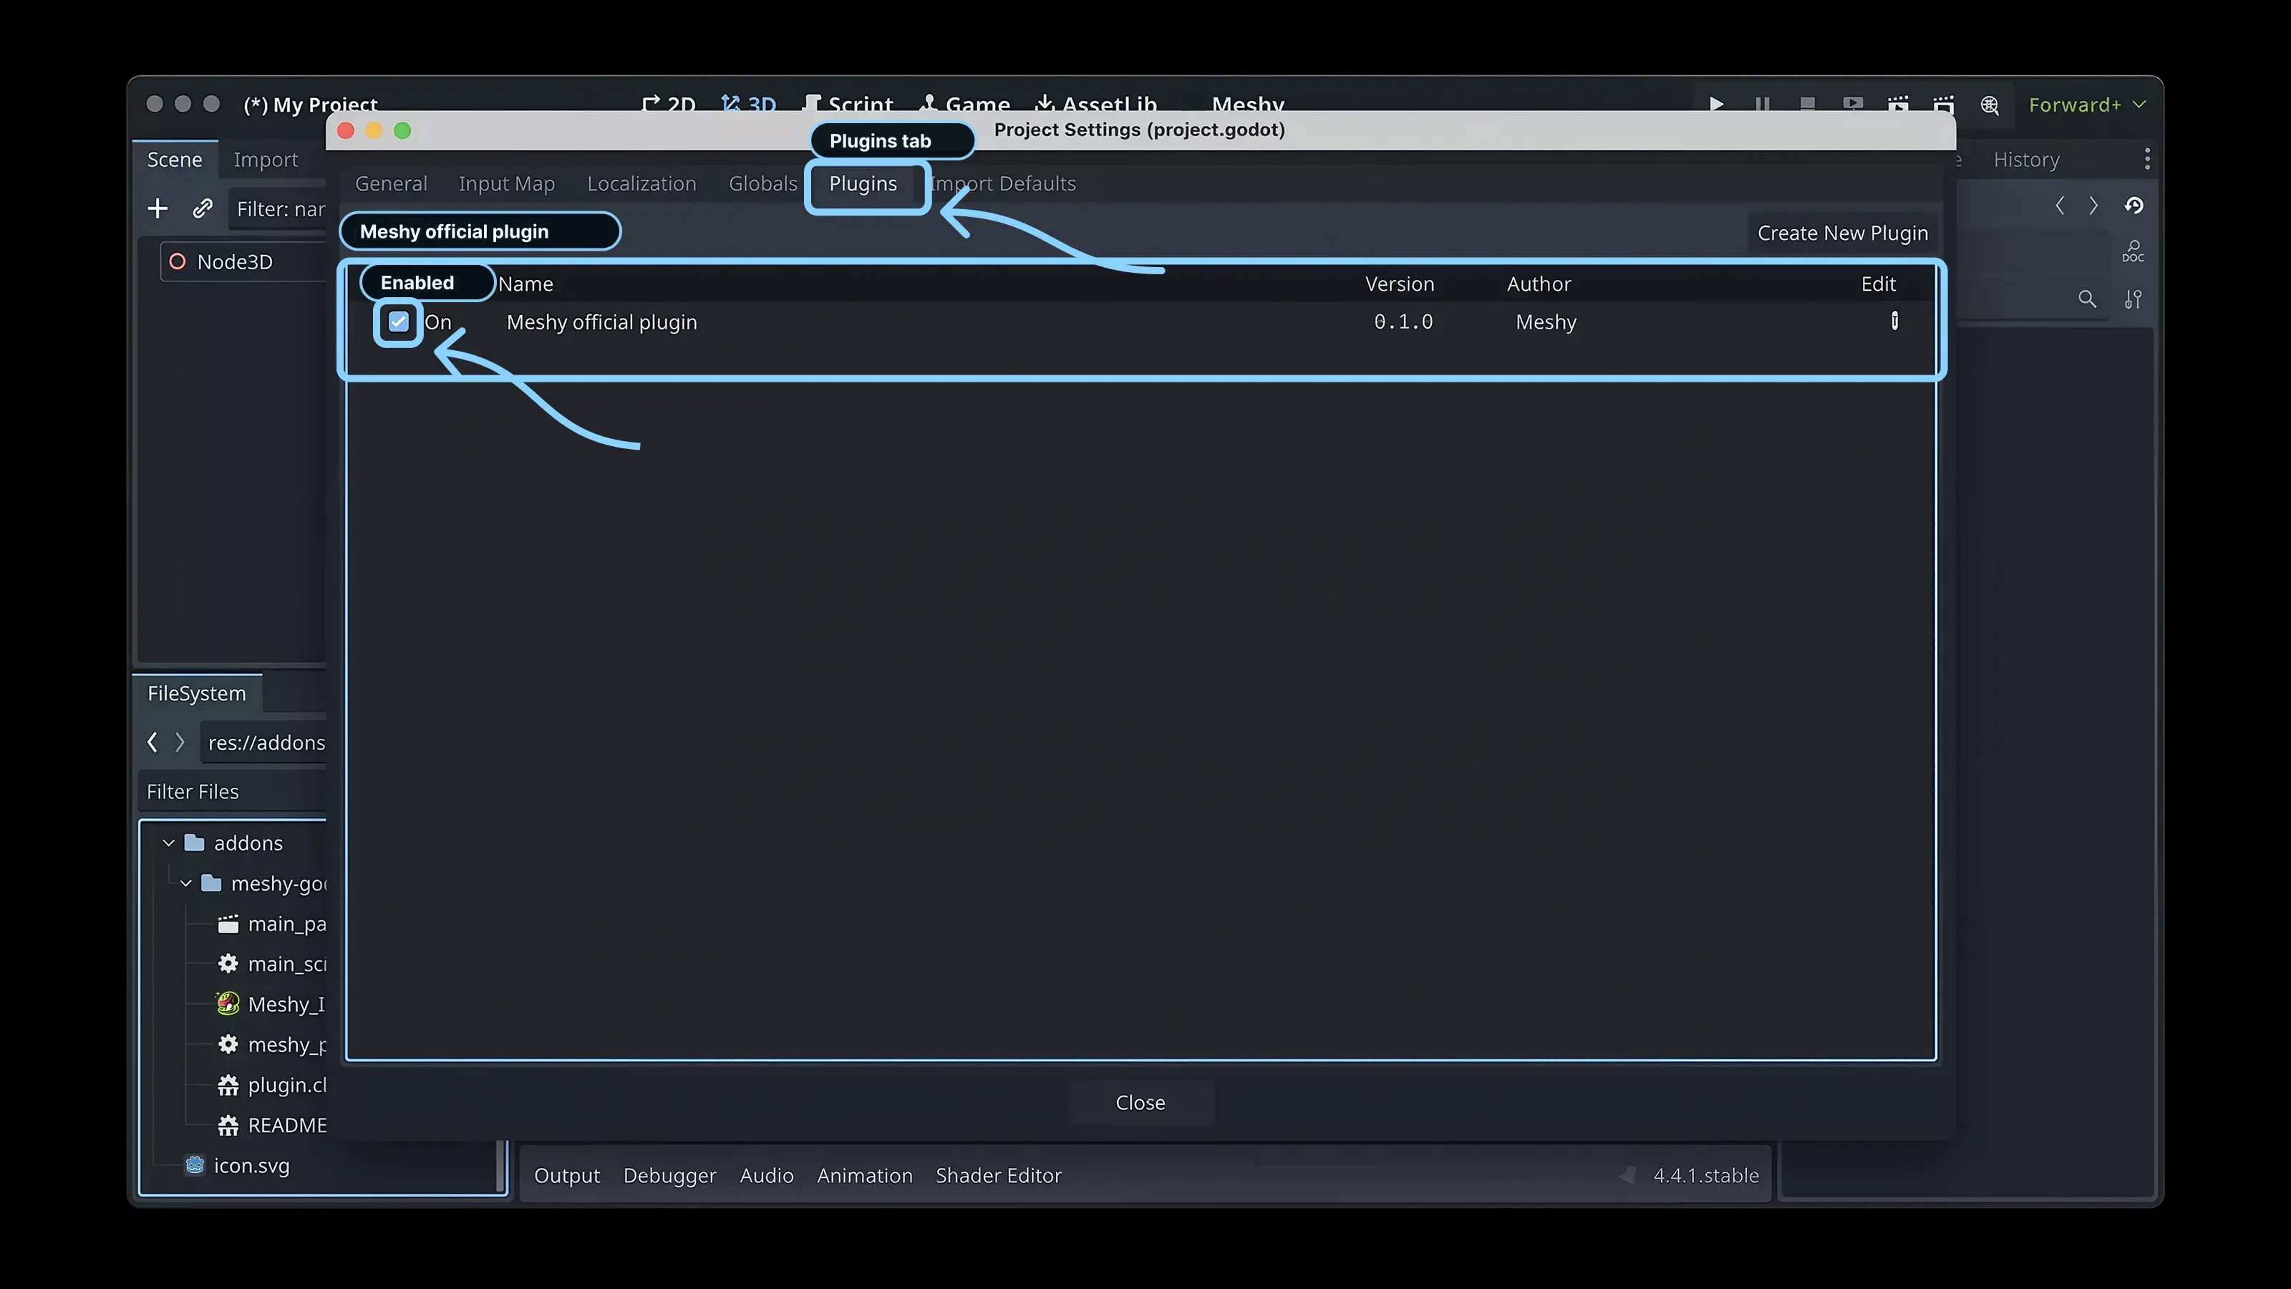Open the Output bottom panel
This screenshot has height=1289, width=2291.
(x=566, y=1175)
